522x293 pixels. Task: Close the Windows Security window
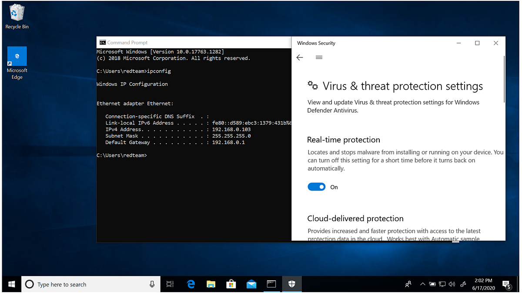point(496,43)
